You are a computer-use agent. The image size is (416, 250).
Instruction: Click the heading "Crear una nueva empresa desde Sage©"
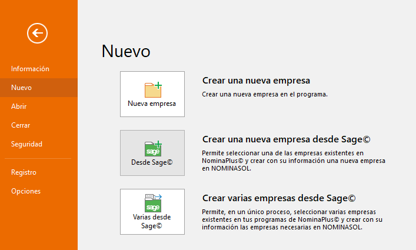click(x=287, y=139)
